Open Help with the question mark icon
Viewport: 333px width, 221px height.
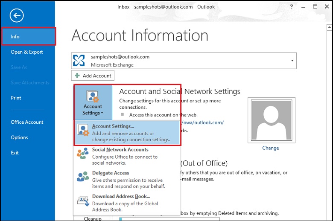tap(292, 6)
